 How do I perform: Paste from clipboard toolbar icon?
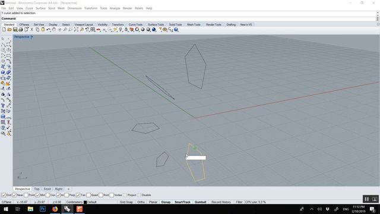[x=43, y=30]
